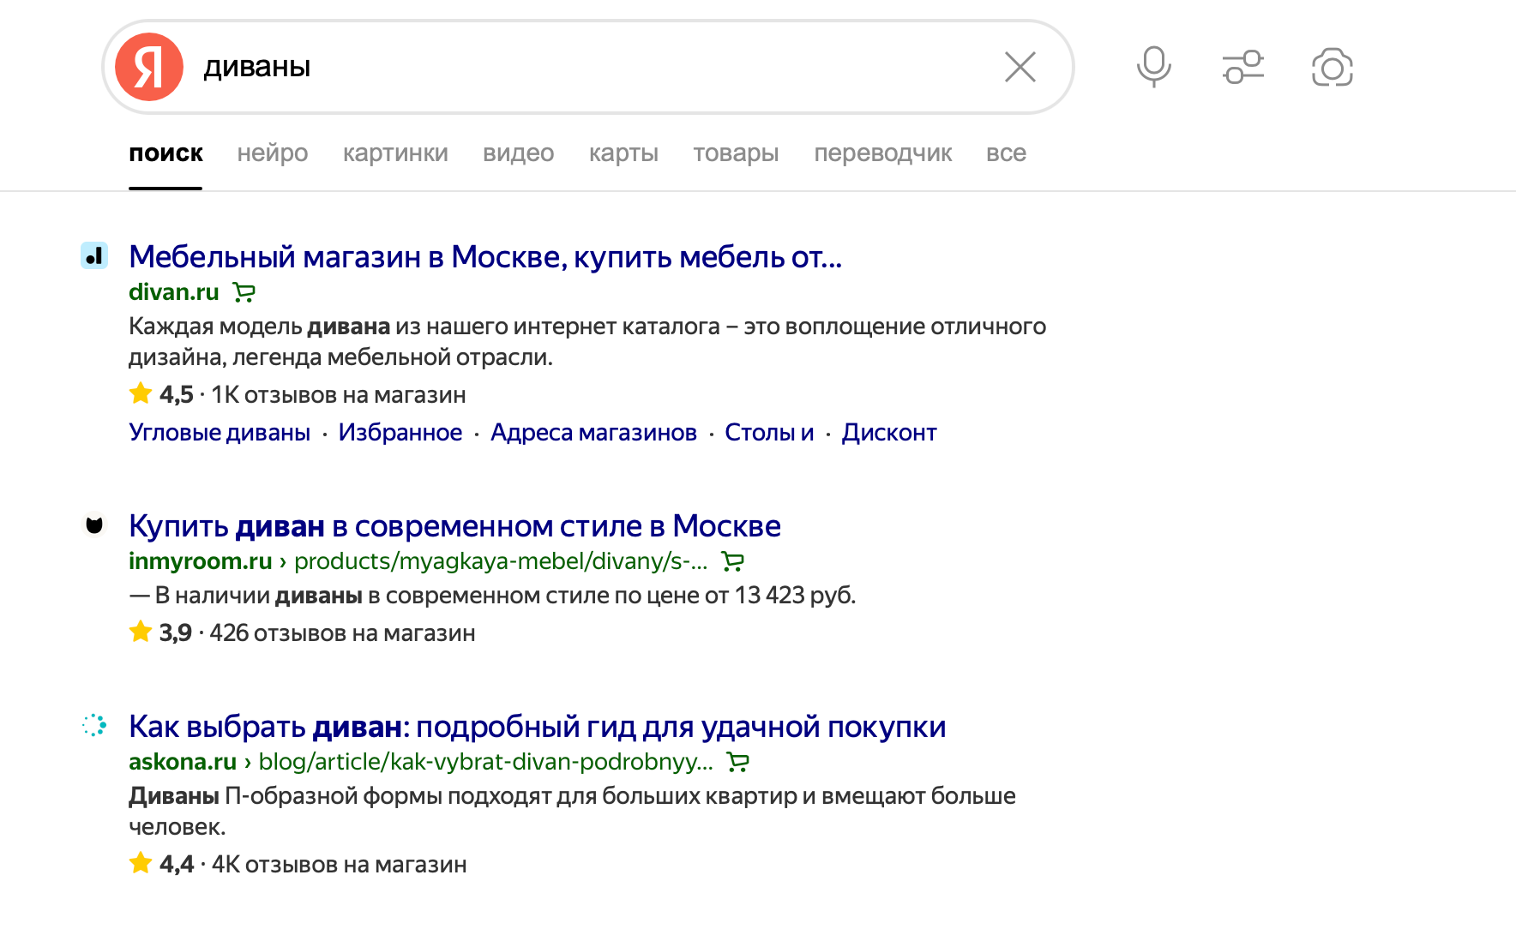Viewport: 1516px width, 941px height.
Task: Open the видео tab
Action: point(518,153)
